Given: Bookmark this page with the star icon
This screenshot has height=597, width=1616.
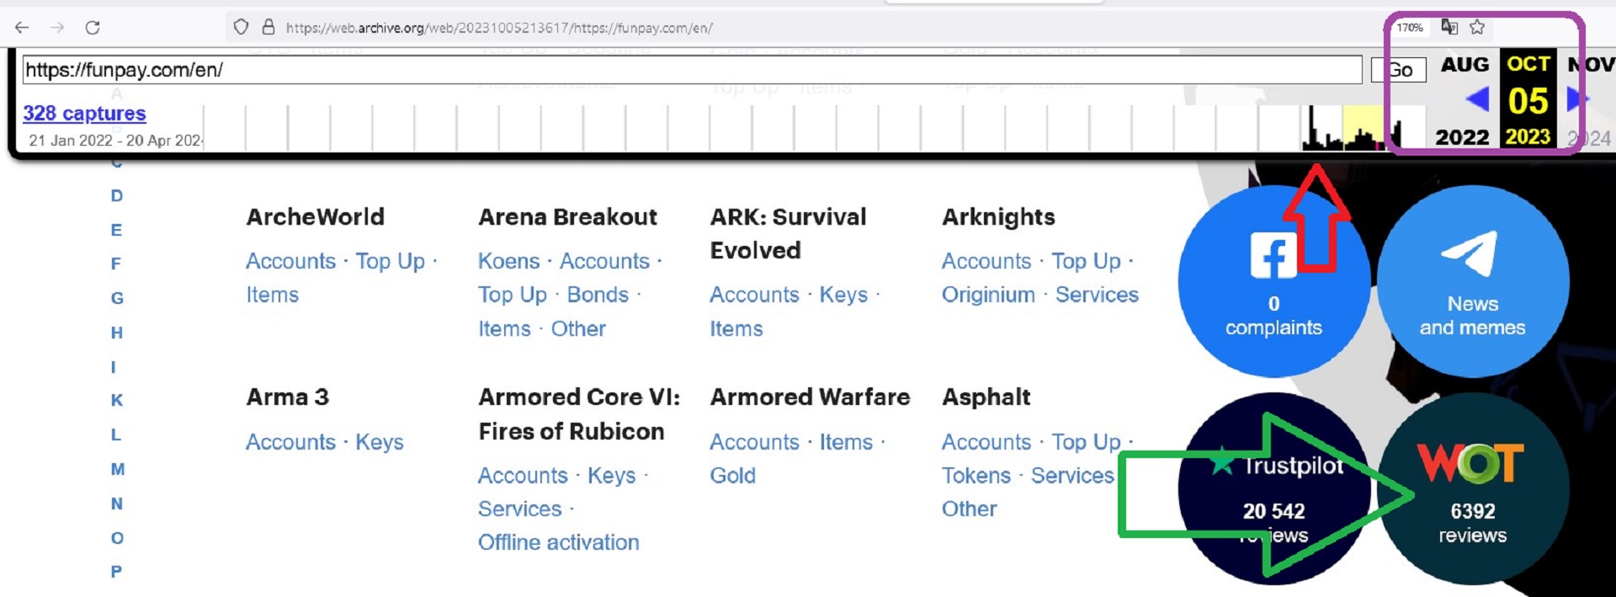Looking at the screenshot, I should point(1477,28).
